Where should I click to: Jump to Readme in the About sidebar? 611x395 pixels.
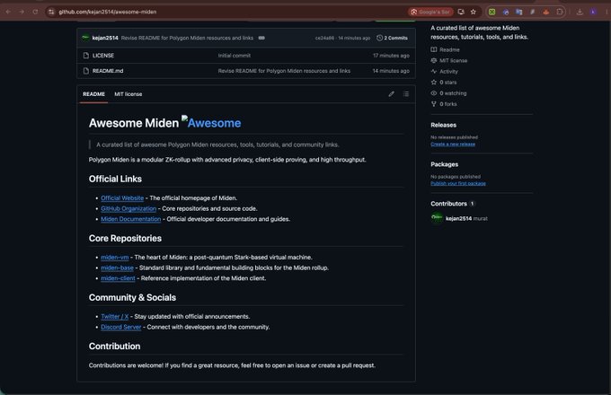pos(449,49)
